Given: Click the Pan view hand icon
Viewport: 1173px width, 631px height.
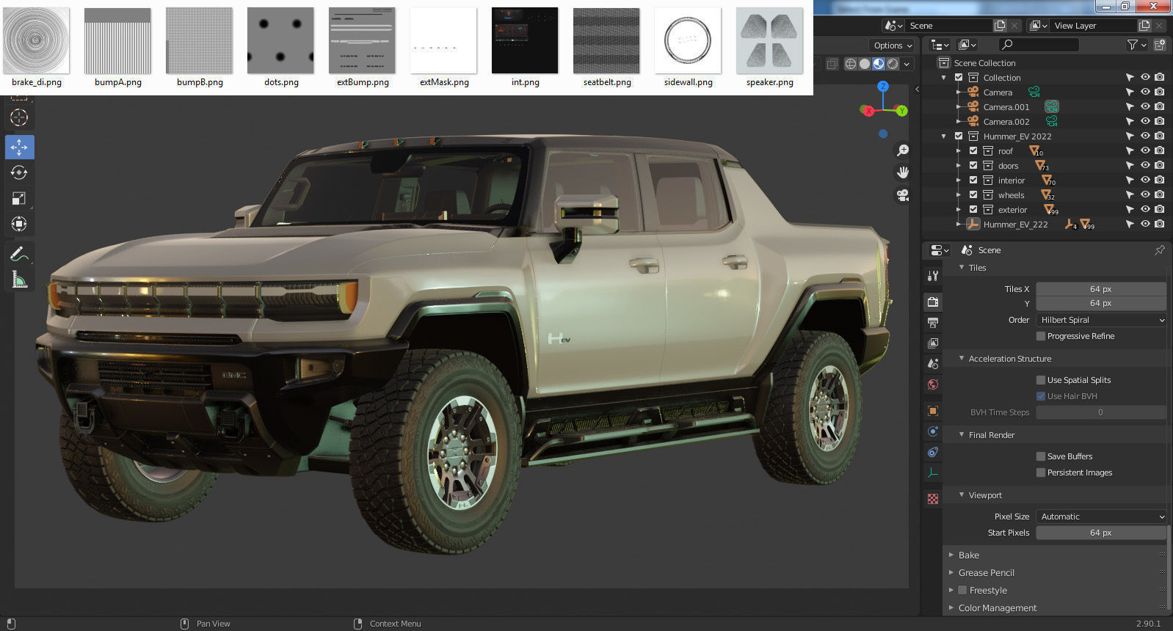Looking at the screenshot, I should (902, 172).
